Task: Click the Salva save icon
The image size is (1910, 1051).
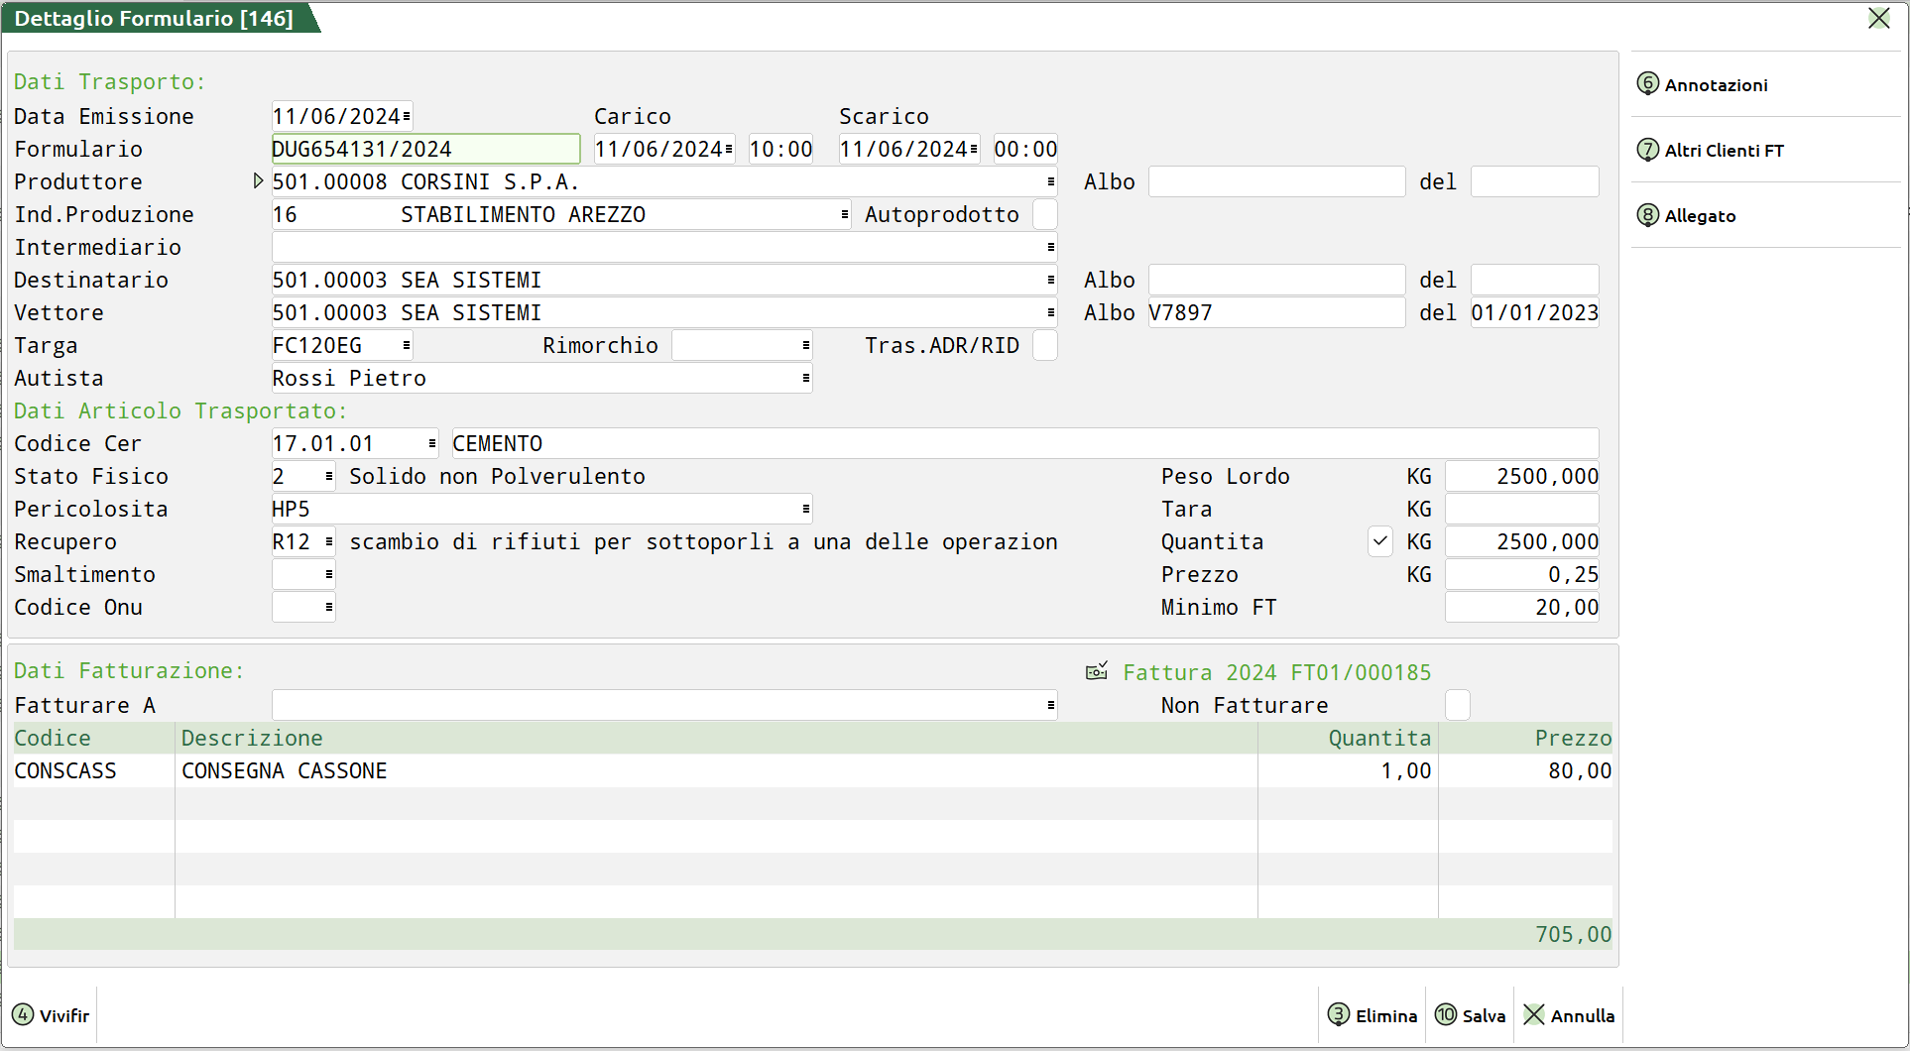Action: pyautogui.click(x=1446, y=1014)
